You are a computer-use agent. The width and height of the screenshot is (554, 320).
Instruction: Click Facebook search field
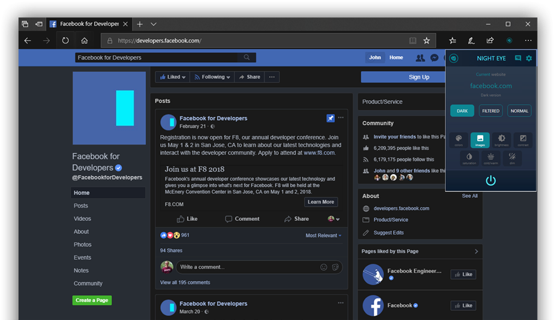[x=165, y=57]
